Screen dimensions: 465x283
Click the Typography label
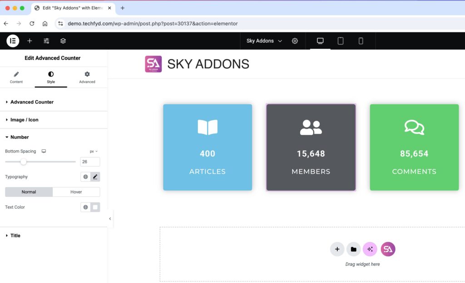click(16, 177)
